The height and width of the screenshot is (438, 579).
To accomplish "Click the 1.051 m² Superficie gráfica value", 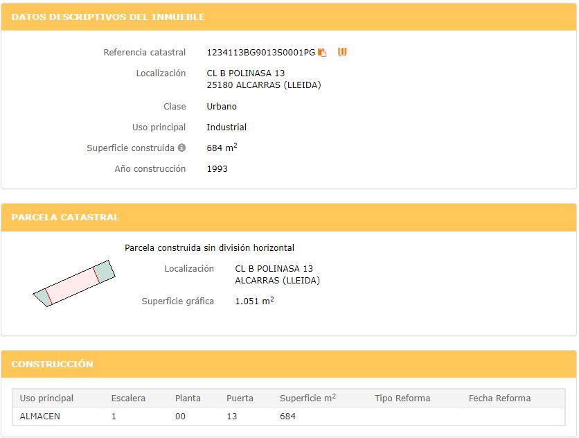I will 254,301.
